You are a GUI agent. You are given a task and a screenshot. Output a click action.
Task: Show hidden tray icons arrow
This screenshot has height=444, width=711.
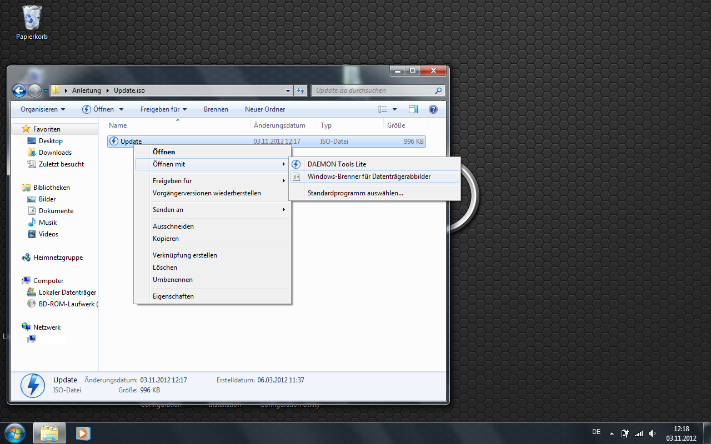click(x=612, y=433)
